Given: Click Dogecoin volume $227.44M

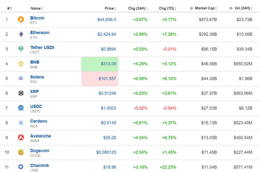Looking at the screenshot, I should click(243, 152).
